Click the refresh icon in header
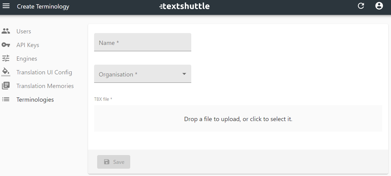The width and height of the screenshot is (391, 176). [x=361, y=6]
